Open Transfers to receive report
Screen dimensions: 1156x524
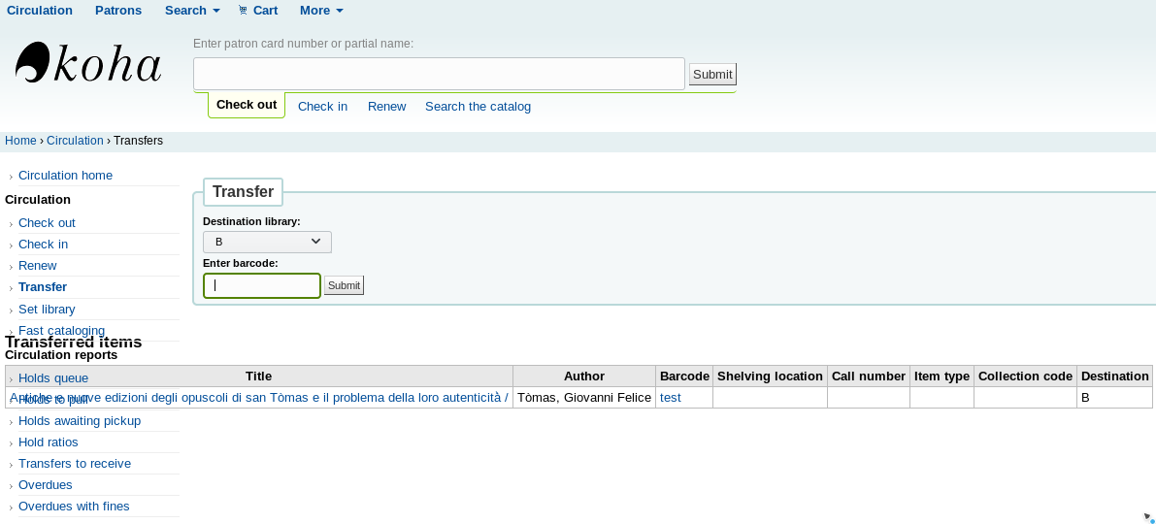(x=75, y=464)
